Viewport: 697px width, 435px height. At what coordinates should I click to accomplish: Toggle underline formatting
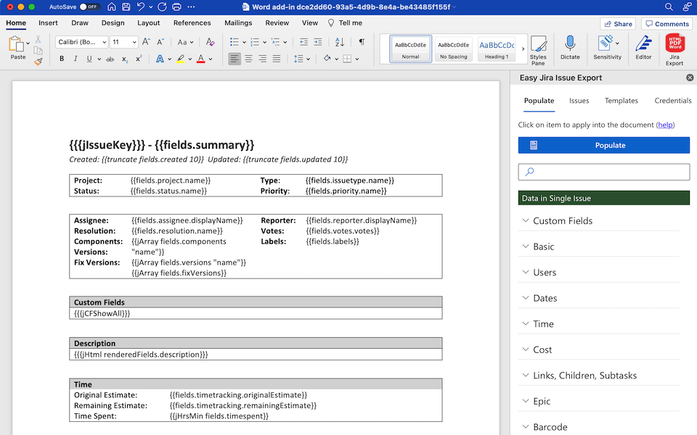(89, 59)
